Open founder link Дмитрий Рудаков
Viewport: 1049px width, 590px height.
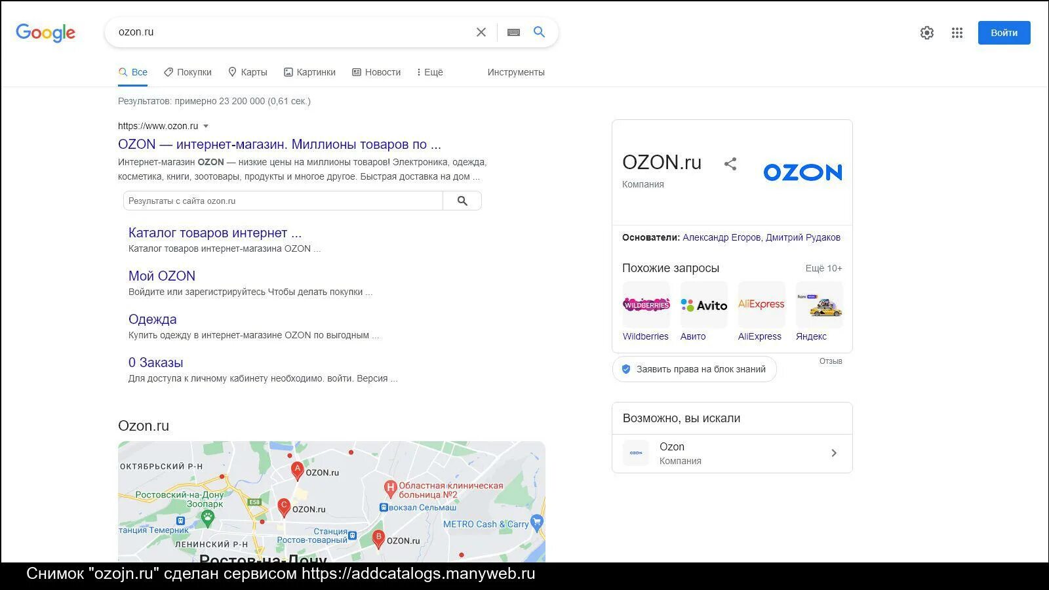(x=803, y=237)
